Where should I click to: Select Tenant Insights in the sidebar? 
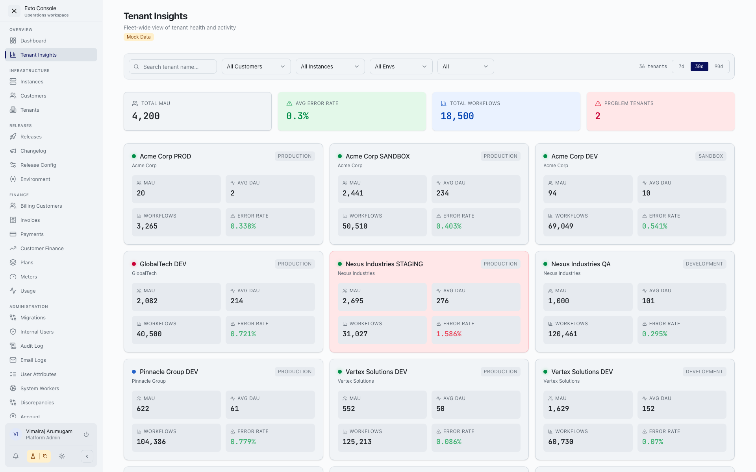[x=51, y=55]
